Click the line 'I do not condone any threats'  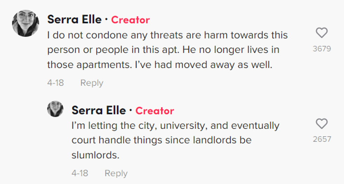167,35
